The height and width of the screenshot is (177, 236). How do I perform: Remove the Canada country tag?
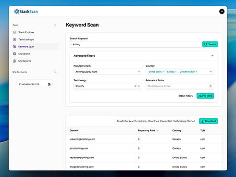click(x=176, y=72)
